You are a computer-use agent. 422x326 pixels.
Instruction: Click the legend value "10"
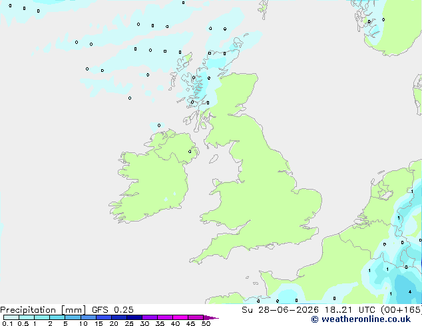tap(83, 323)
